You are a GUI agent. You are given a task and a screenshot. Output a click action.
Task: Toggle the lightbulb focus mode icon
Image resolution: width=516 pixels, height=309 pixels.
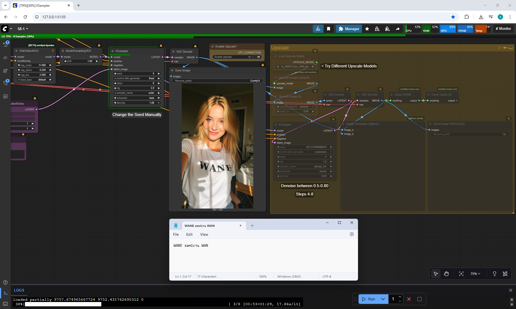(494, 274)
